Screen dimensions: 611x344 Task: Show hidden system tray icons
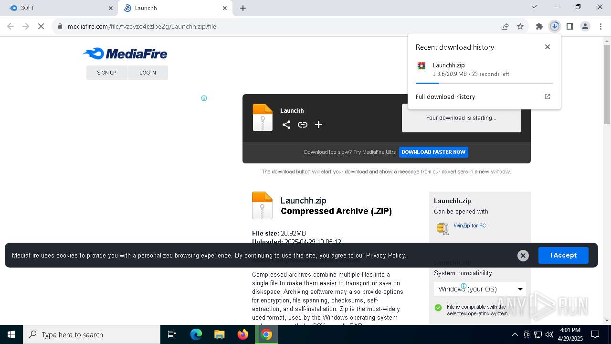[515, 334]
